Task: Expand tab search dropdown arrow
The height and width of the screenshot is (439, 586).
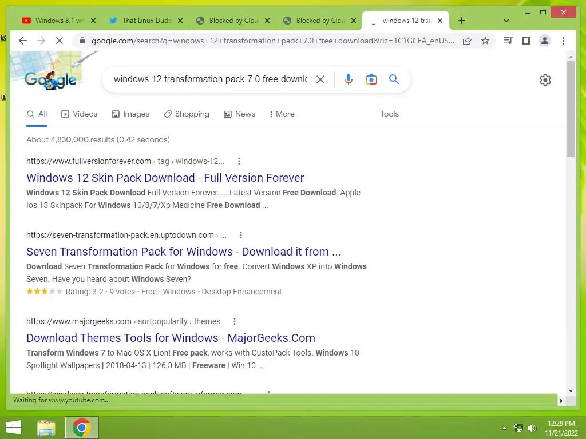Action: pyautogui.click(x=506, y=21)
